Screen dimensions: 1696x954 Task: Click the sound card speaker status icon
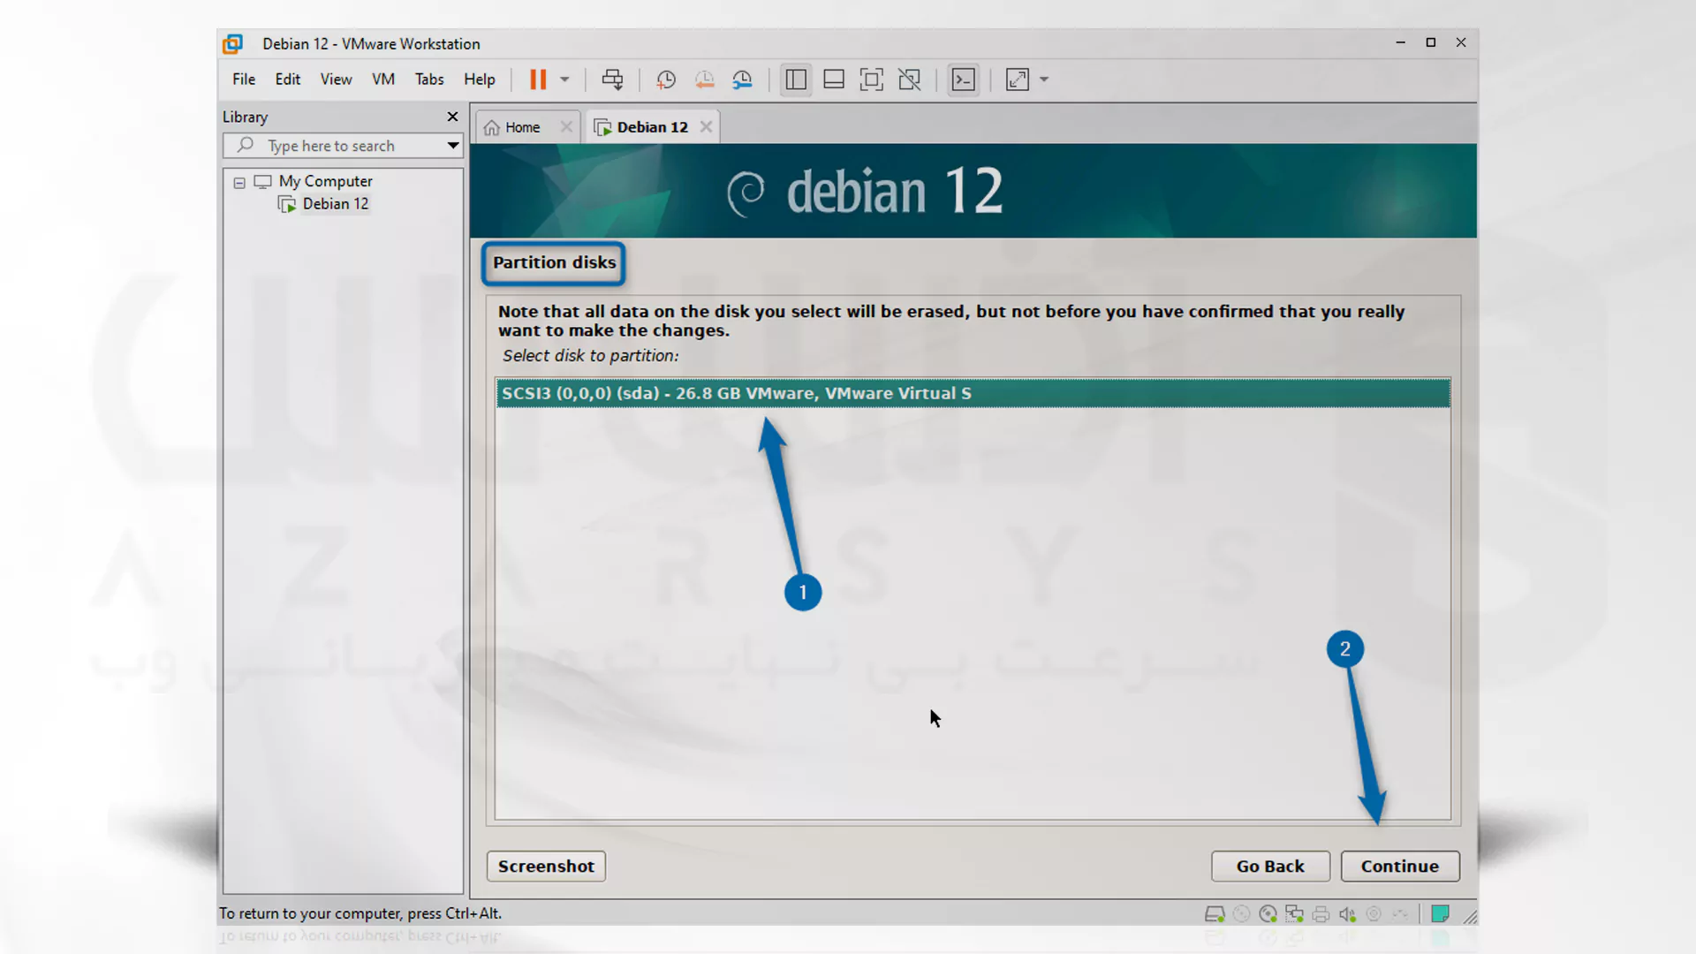point(1347,914)
